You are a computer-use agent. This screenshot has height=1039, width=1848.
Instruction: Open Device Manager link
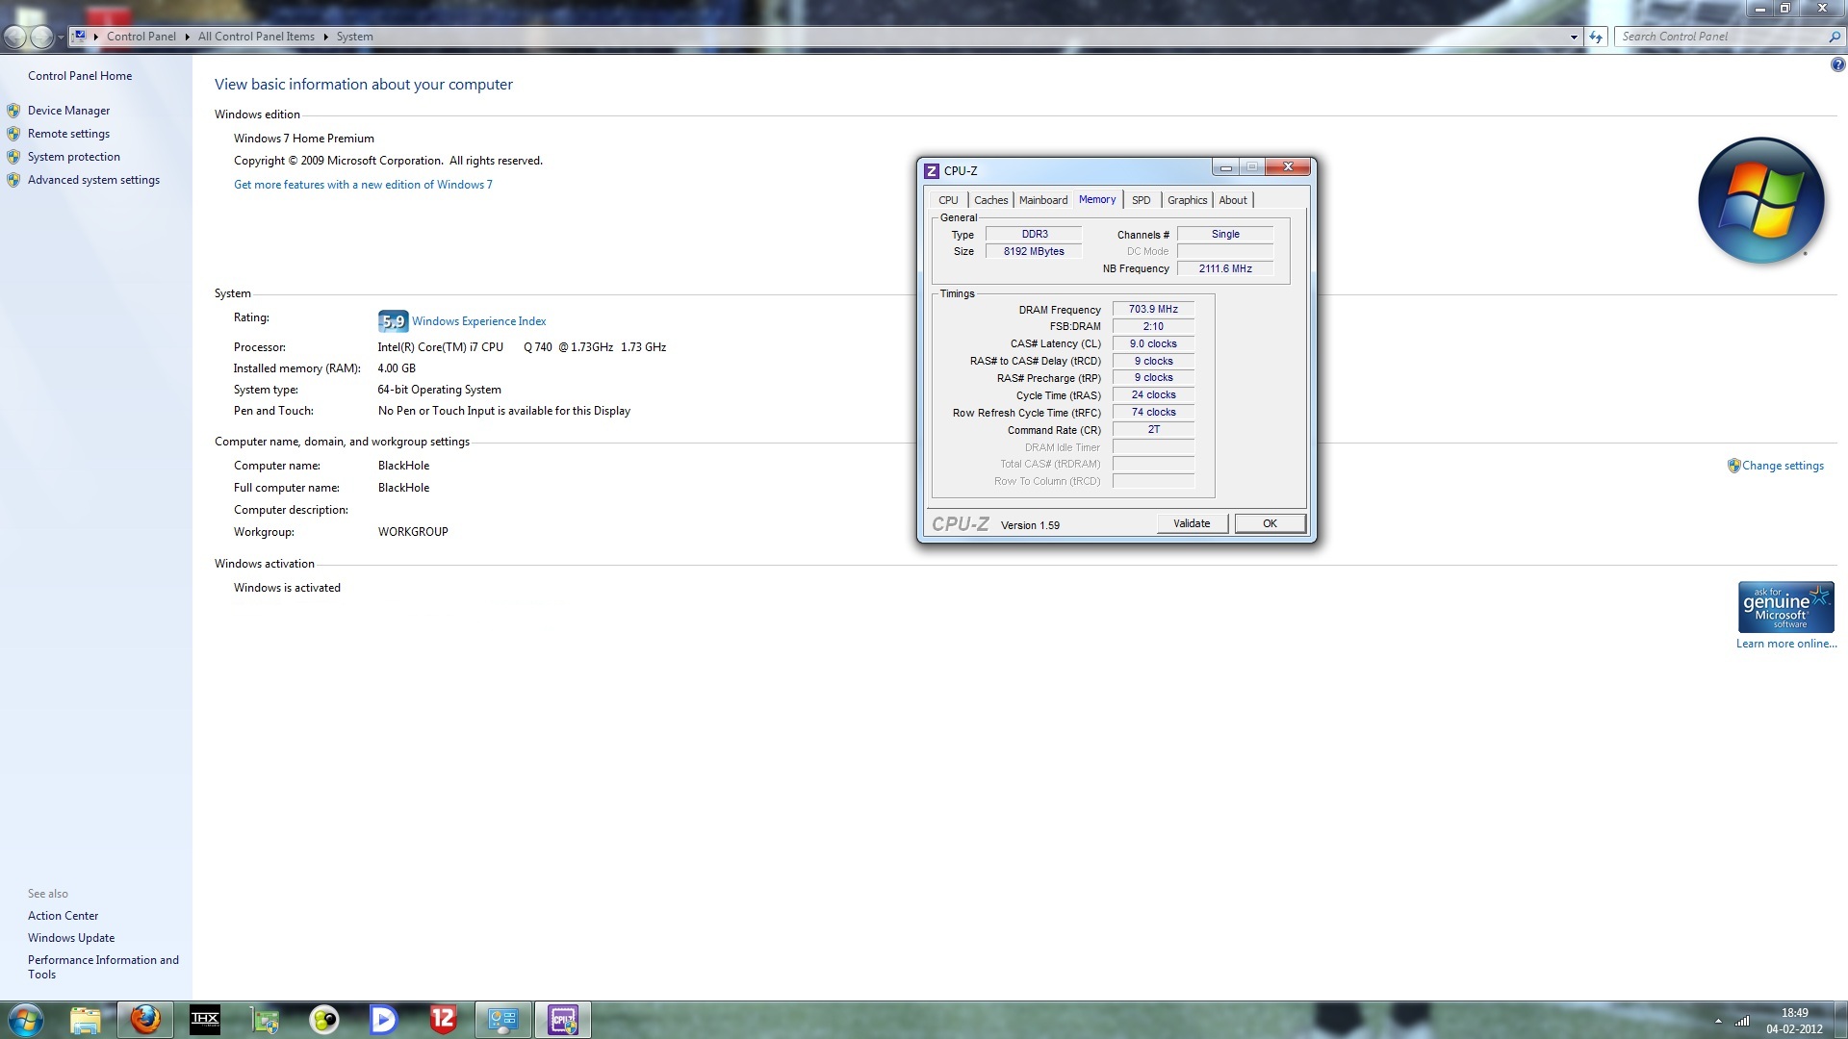(68, 111)
